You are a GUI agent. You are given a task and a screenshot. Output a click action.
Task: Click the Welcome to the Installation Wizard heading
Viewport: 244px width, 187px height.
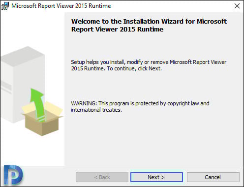tap(149, 22)
